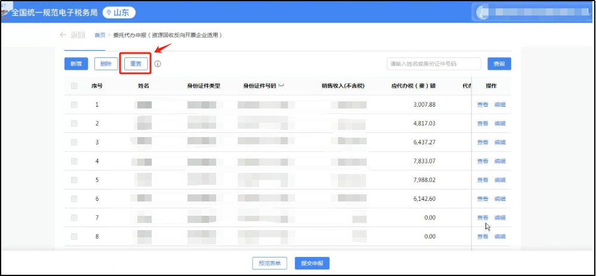Focus the name or ID search field
This screenshot has height=276, width=596.
coord(434,64)
